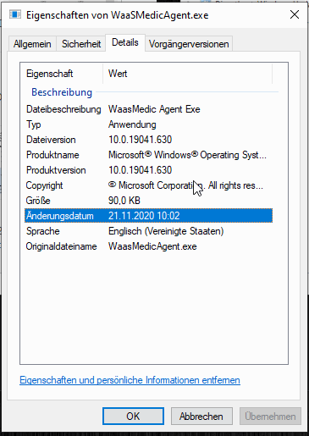Select the Sprache label
309x436 pixels.
(43, 231)
